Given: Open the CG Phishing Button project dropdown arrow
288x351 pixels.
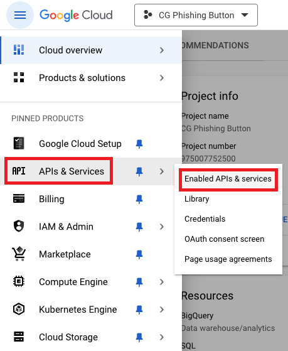Looking at the screenshot, I should (245, 15).
